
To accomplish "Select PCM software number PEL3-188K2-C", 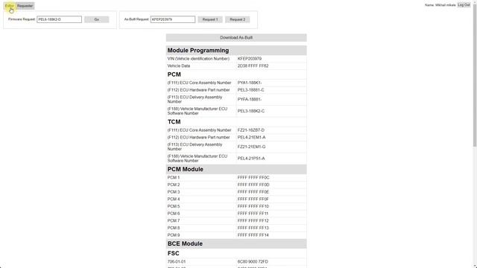I will [251, 111].
